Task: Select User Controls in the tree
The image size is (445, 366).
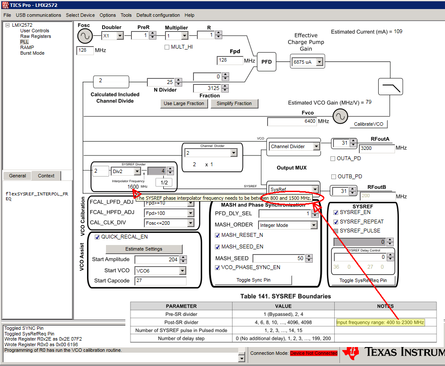Action: [34, 31]
